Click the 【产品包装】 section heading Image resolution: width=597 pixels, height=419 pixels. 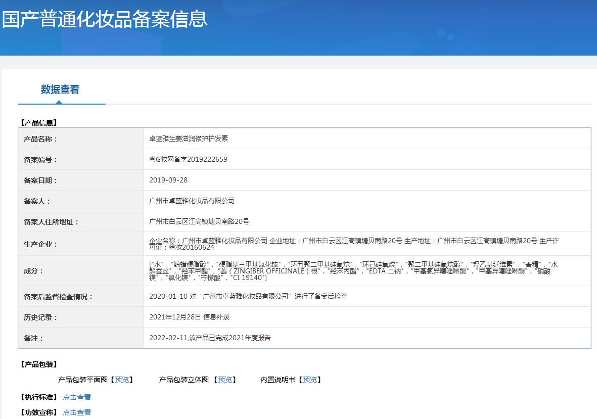click(38, 364)
